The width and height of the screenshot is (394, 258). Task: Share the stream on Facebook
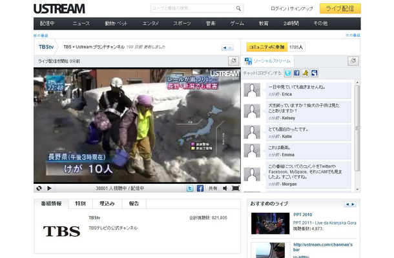200,188
